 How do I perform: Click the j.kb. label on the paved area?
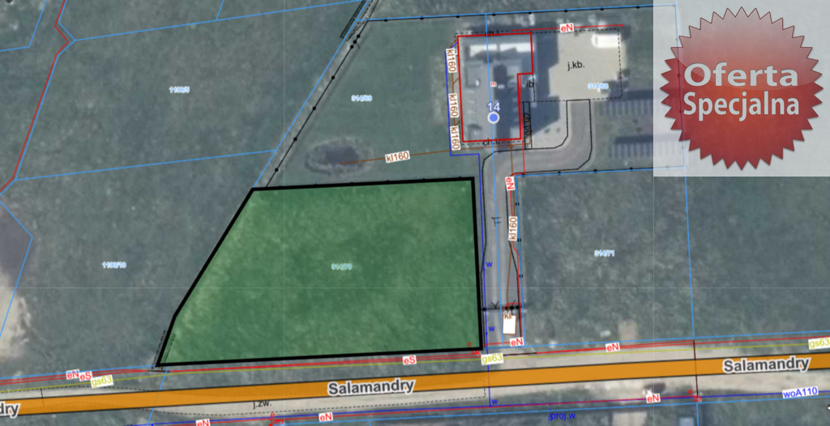point(576,65)
